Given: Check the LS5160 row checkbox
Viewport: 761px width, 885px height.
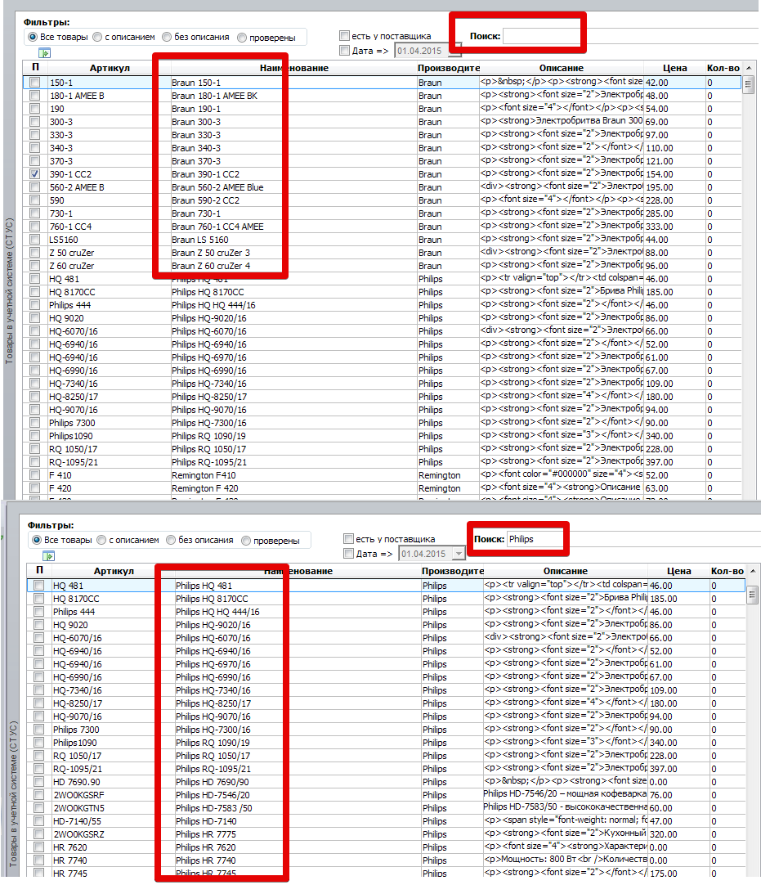Looking at the screenshot, I should tap(35, 240).
